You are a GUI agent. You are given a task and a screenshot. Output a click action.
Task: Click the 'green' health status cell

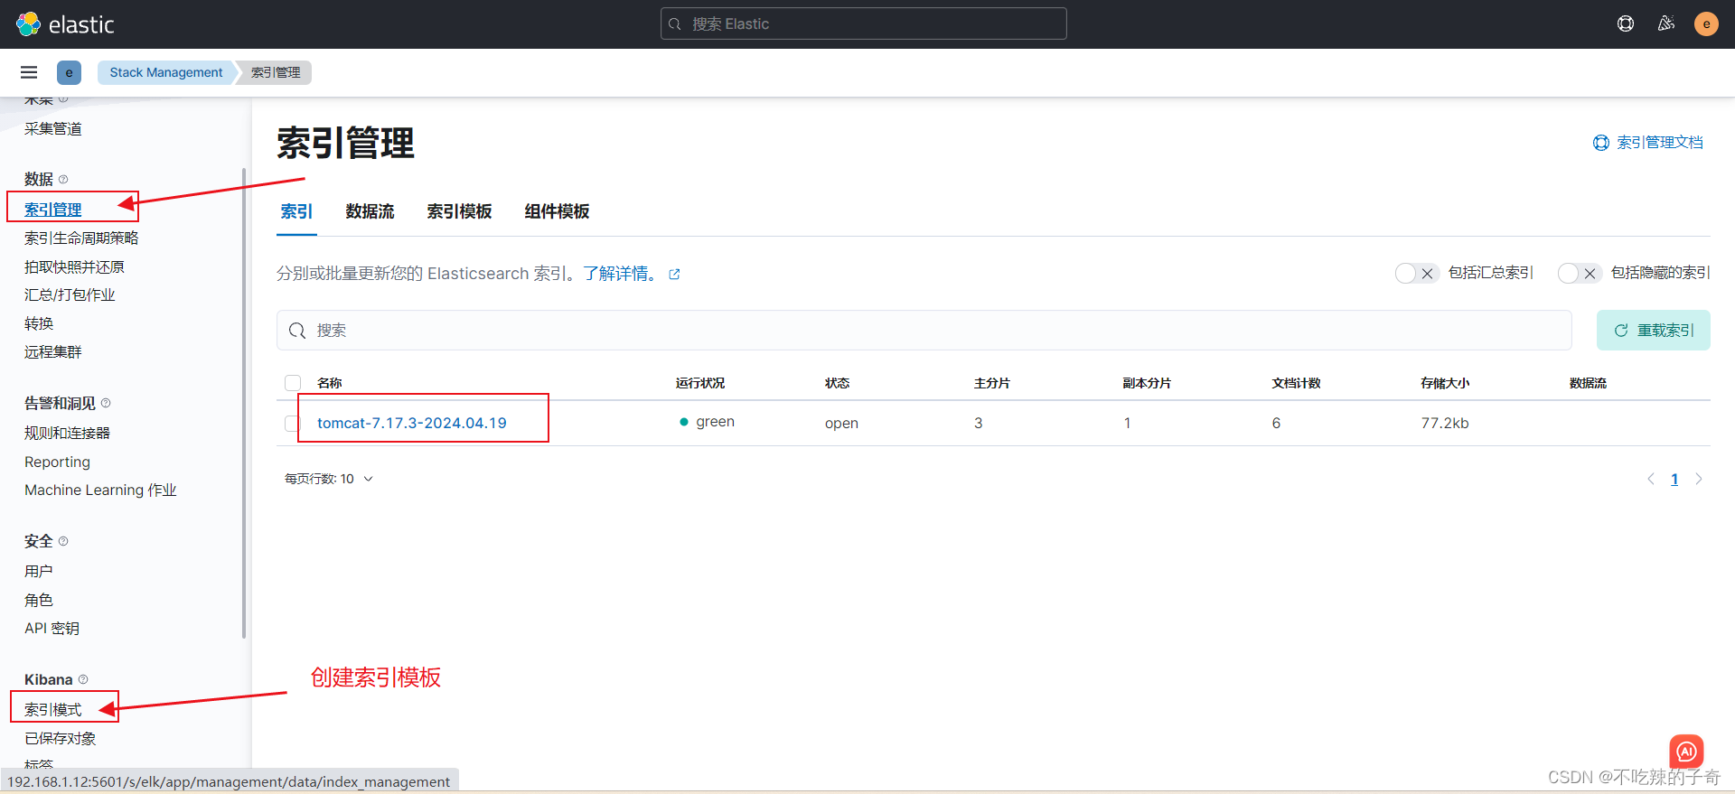point(707,422)
